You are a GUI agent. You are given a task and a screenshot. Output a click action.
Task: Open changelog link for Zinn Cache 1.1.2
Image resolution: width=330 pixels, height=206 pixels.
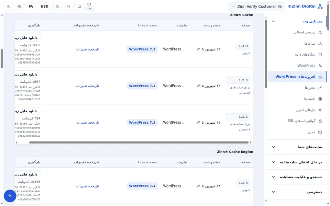click(x=88, y=123)
